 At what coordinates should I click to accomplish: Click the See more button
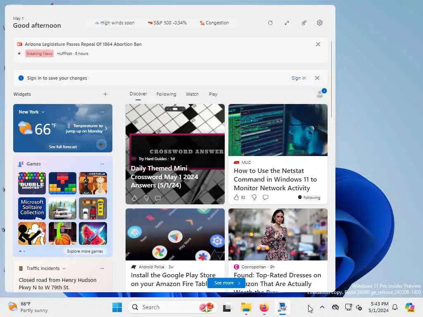226,283
